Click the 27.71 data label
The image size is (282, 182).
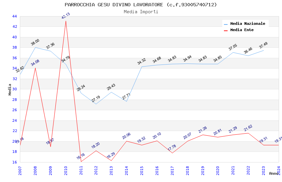(x=126, y=96)
